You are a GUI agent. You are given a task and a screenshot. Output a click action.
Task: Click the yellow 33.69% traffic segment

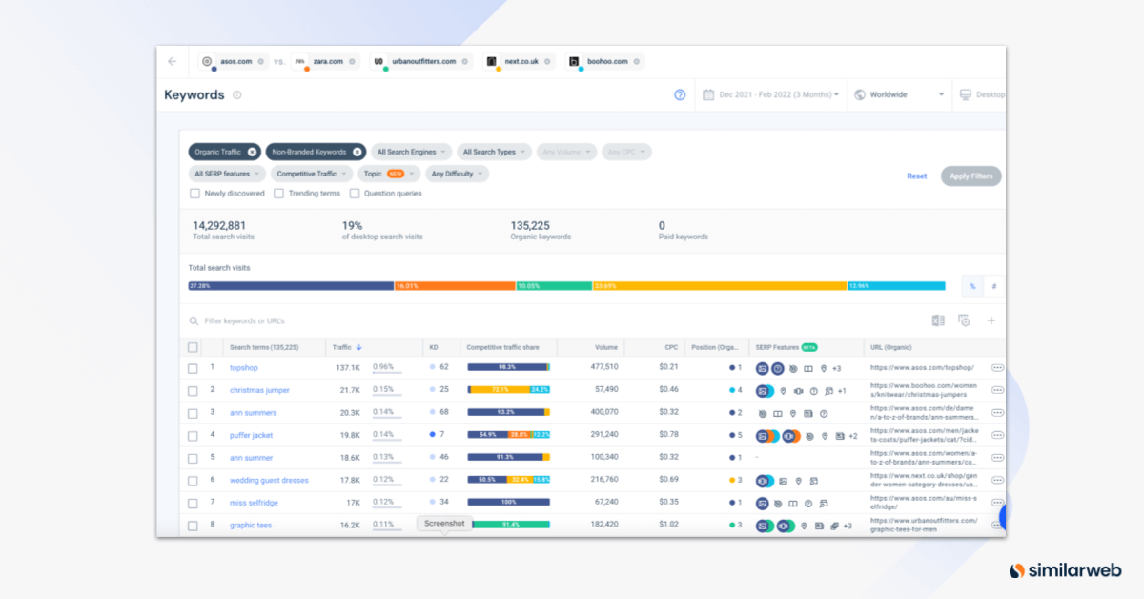coord(720,286)
